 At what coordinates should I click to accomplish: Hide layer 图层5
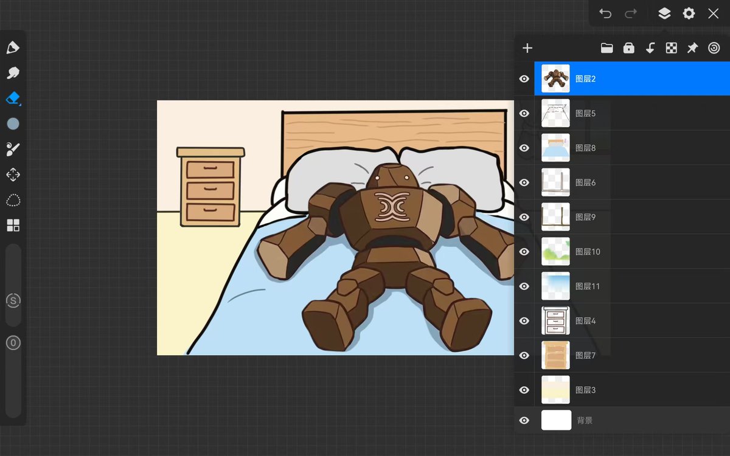pos(524,113)
